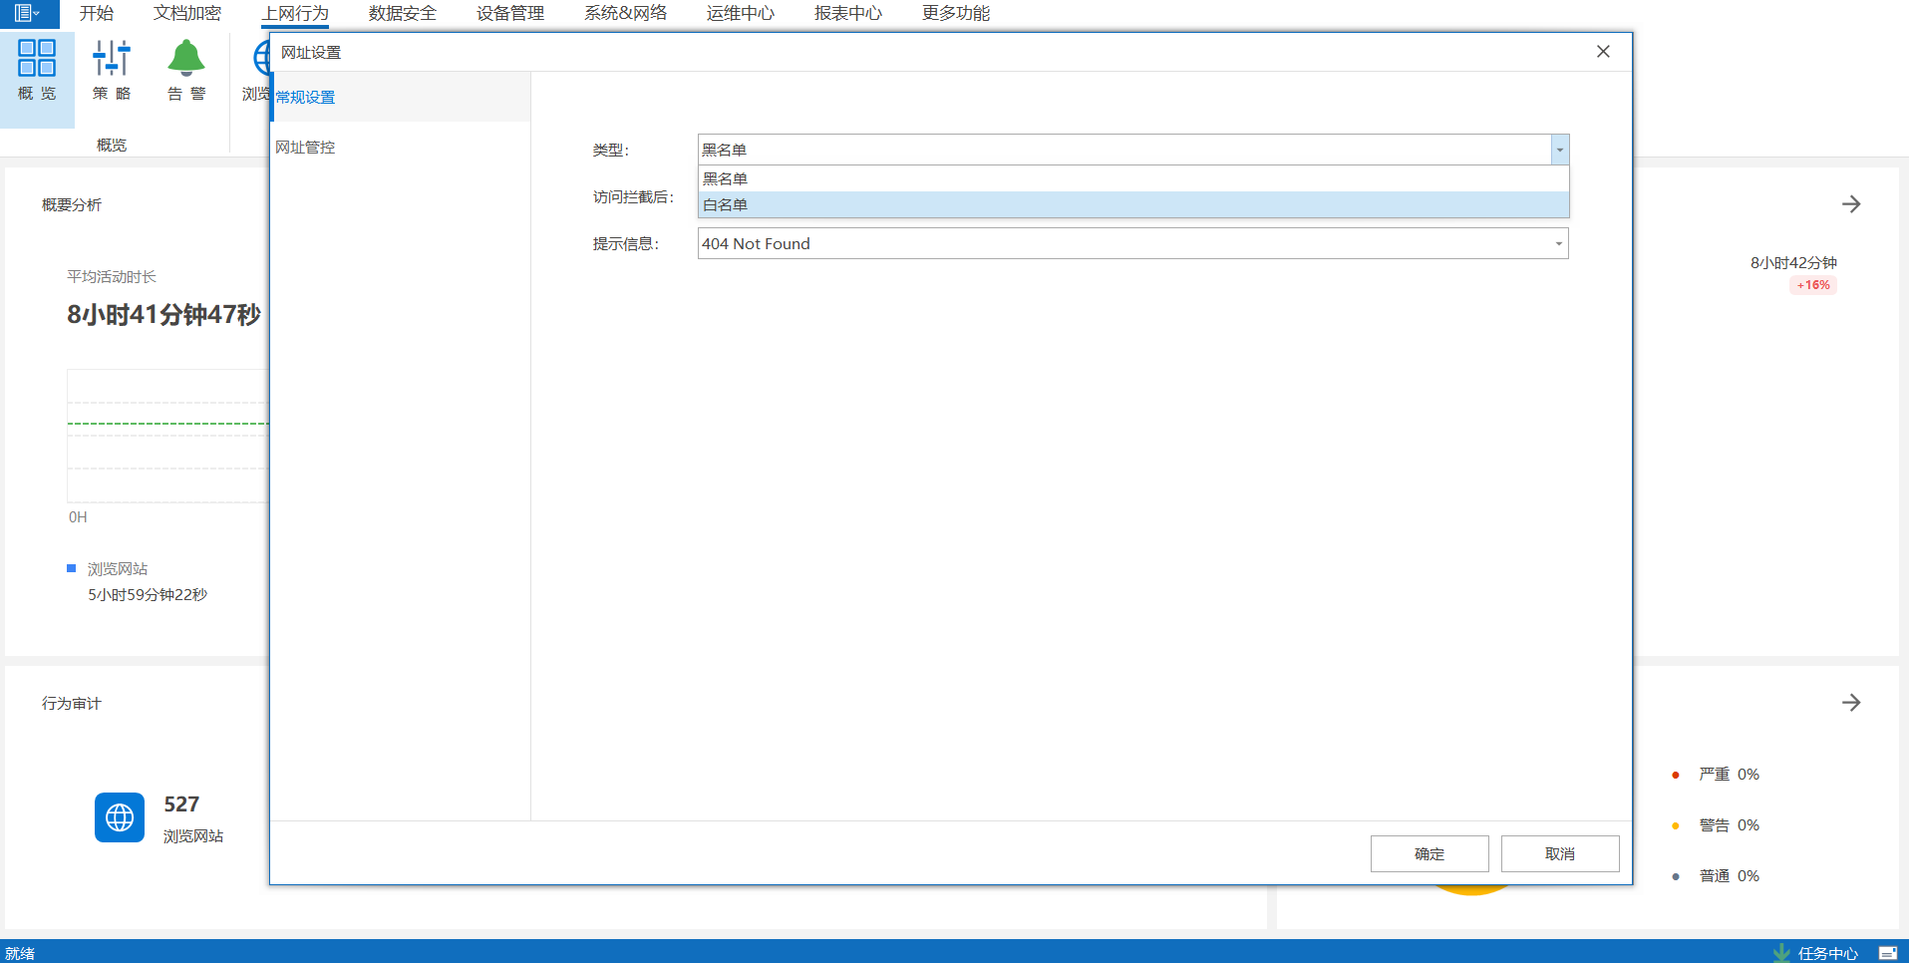The width and height of the screenshot is (1909, 963).
Task: Close the 网址设置 dialog
Action: coord(1603,52)
